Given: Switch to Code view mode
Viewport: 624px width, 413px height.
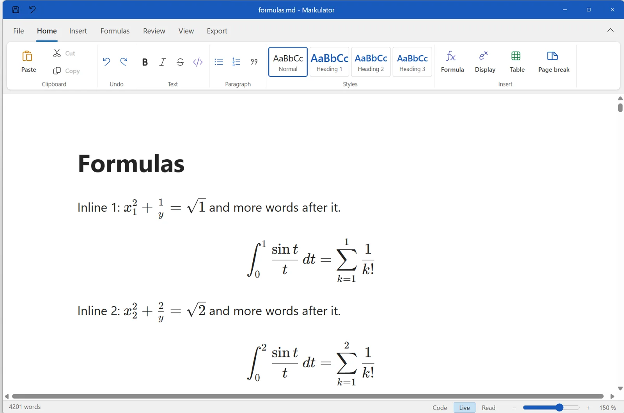Looking at the screenshot, I should point(440,408).
